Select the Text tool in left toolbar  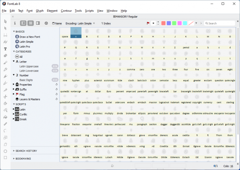5,49
